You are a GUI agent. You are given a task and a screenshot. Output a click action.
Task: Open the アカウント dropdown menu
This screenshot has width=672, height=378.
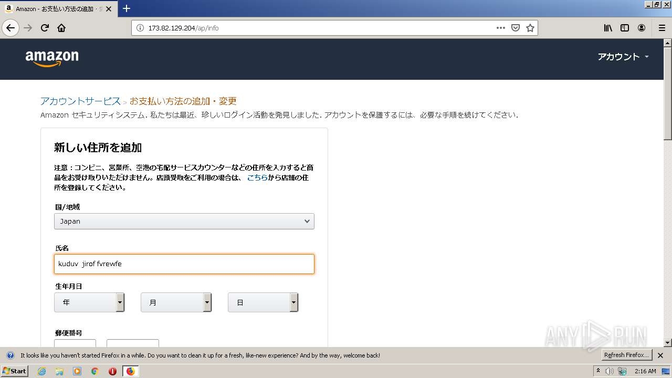click(x=623, y=57)
